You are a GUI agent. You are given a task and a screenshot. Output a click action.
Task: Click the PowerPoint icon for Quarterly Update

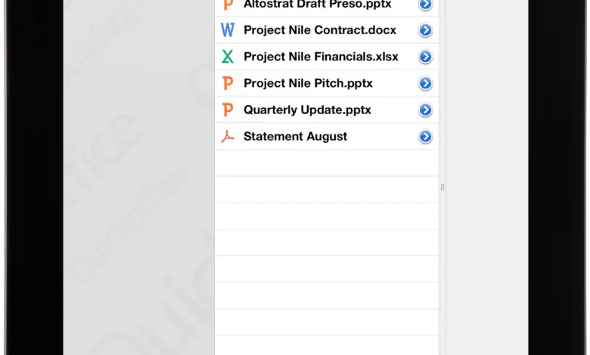click(228, 110)
